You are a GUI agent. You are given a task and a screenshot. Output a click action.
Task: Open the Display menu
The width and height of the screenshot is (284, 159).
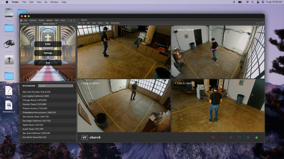tap(41, 20)
